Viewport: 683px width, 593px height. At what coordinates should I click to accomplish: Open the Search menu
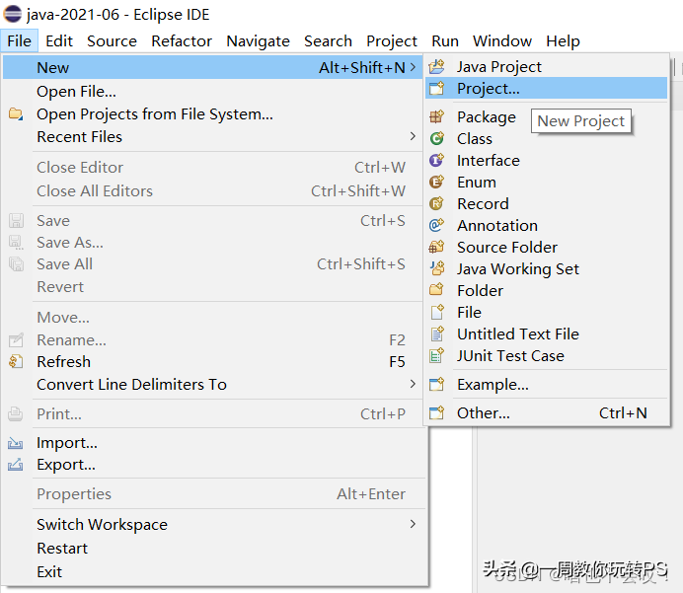click(328, 40)
